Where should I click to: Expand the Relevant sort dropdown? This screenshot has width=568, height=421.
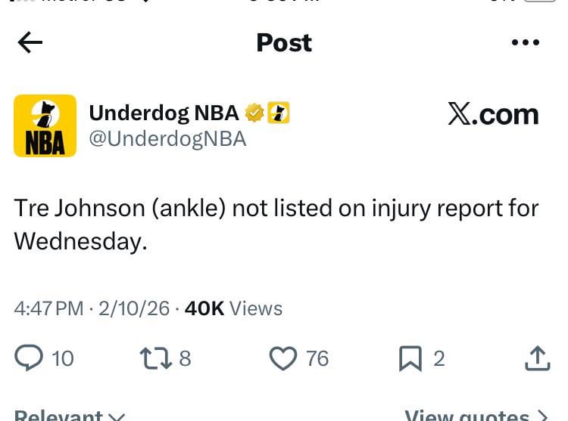pos(70,415)
